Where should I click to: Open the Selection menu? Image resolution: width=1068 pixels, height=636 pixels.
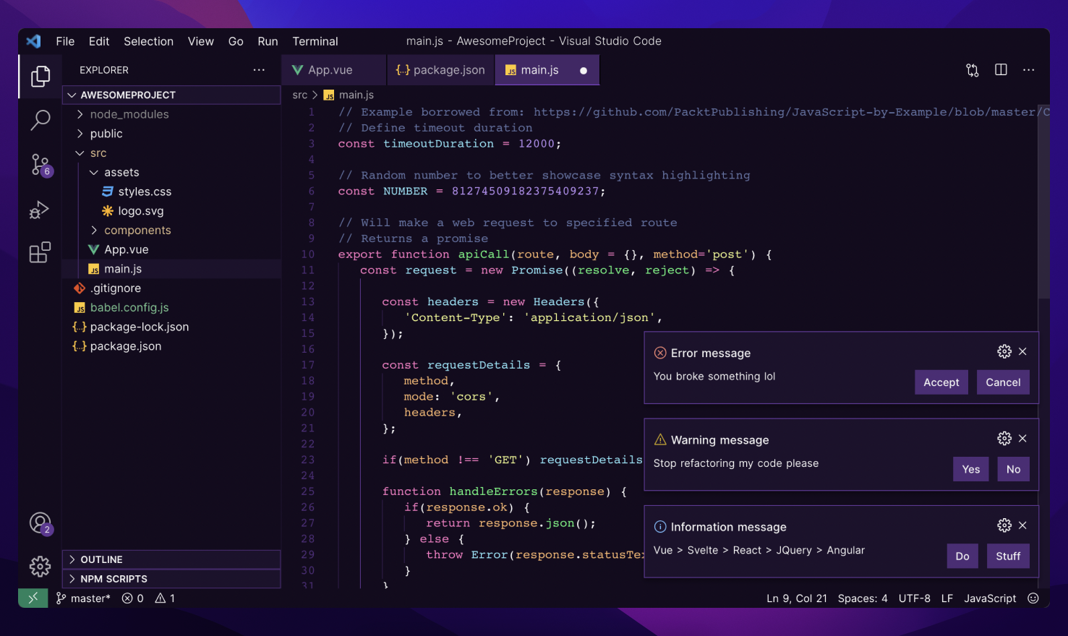point(148,41)
